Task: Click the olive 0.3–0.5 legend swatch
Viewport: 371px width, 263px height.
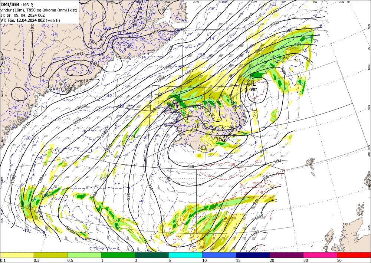Action: tap(50, 255)
